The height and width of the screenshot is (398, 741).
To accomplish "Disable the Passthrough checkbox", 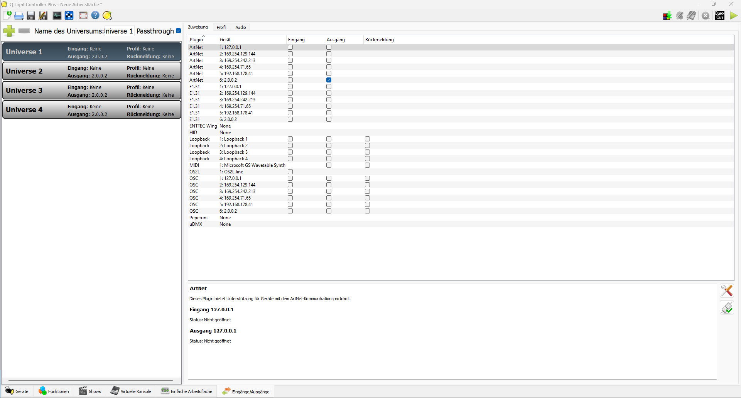I will coord(178,31).
